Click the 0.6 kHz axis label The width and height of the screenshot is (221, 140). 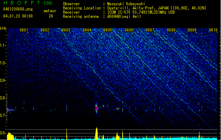[3, 133]
